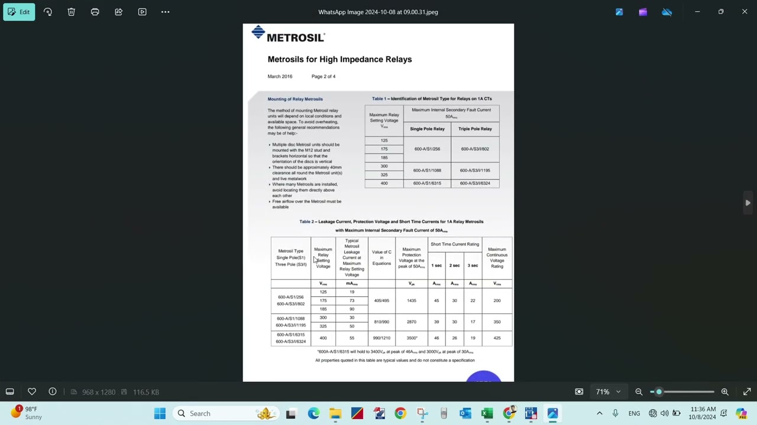Show the filmstrip using the bottom-left icon

click(x=10, y=392)
